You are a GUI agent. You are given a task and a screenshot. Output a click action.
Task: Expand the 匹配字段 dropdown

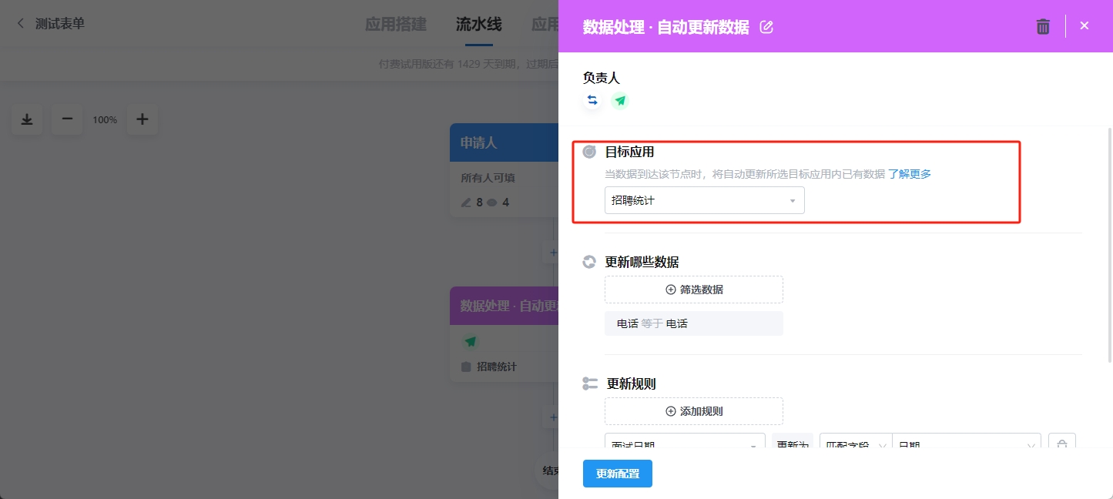coord(855,443)
